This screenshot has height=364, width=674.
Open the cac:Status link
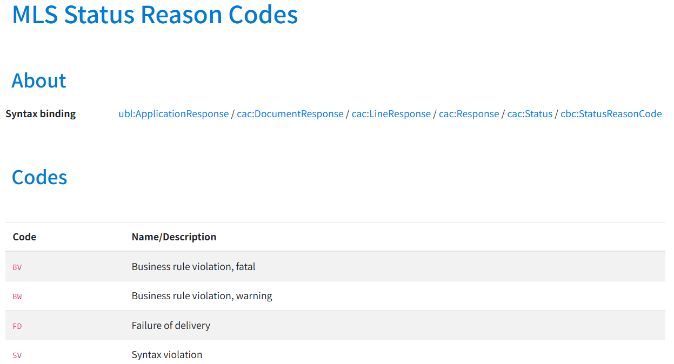(530, 114)
